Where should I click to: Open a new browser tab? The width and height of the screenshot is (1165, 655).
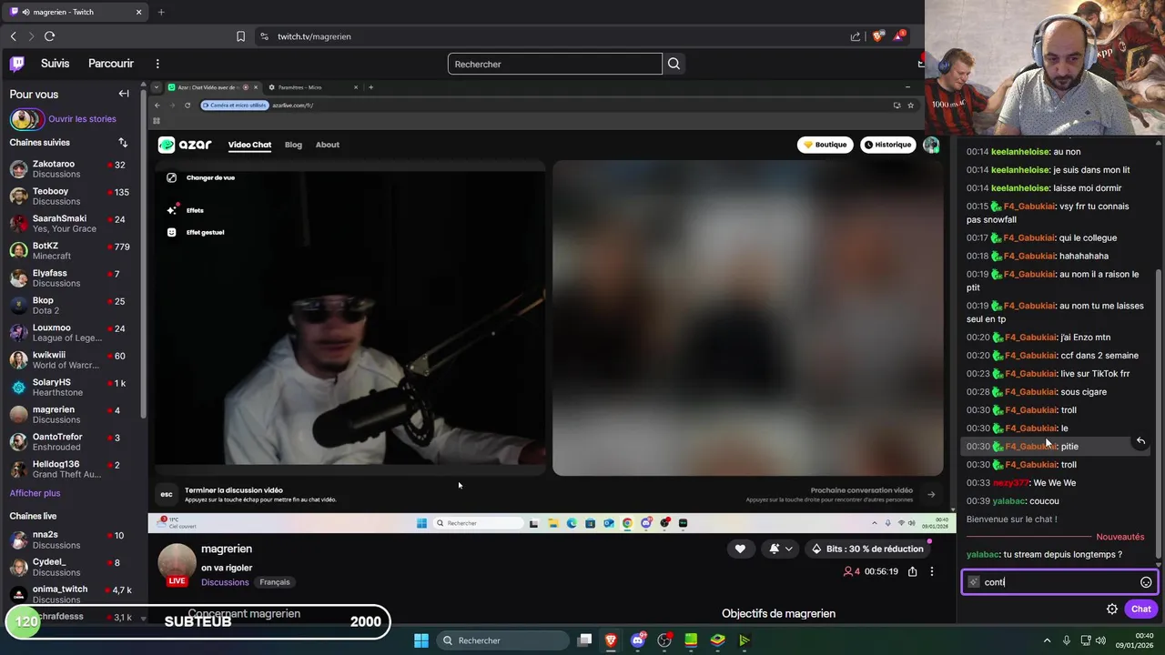point(161,12)
